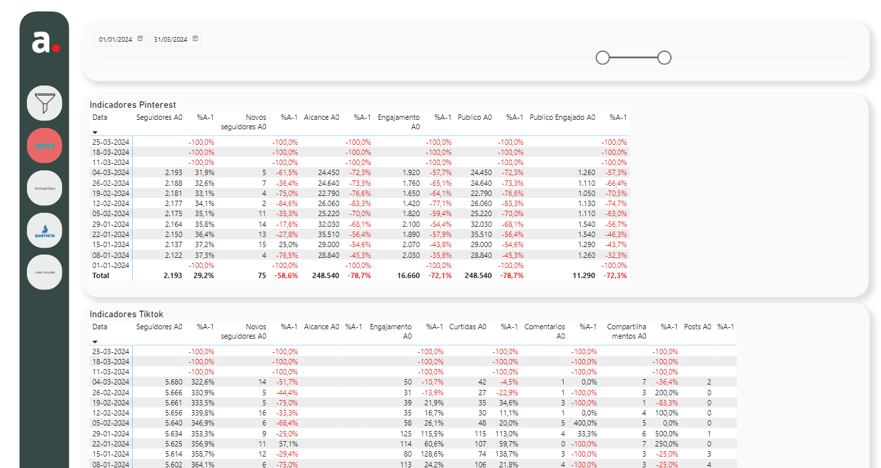Sort Pinterest table by Publico A0
The image size is (881, 468).
pyautogui.click(x=475, y=117)
